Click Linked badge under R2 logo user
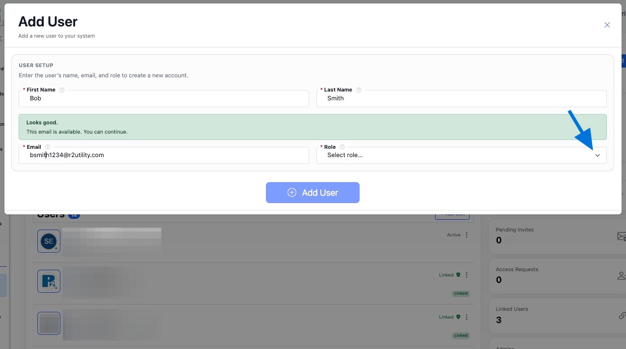The width and height of the screenshot is (626, 349). (x=461, y=294)
